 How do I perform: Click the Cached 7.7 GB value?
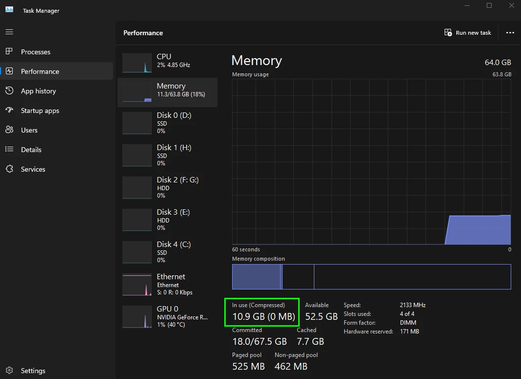(x=310, y=341)
